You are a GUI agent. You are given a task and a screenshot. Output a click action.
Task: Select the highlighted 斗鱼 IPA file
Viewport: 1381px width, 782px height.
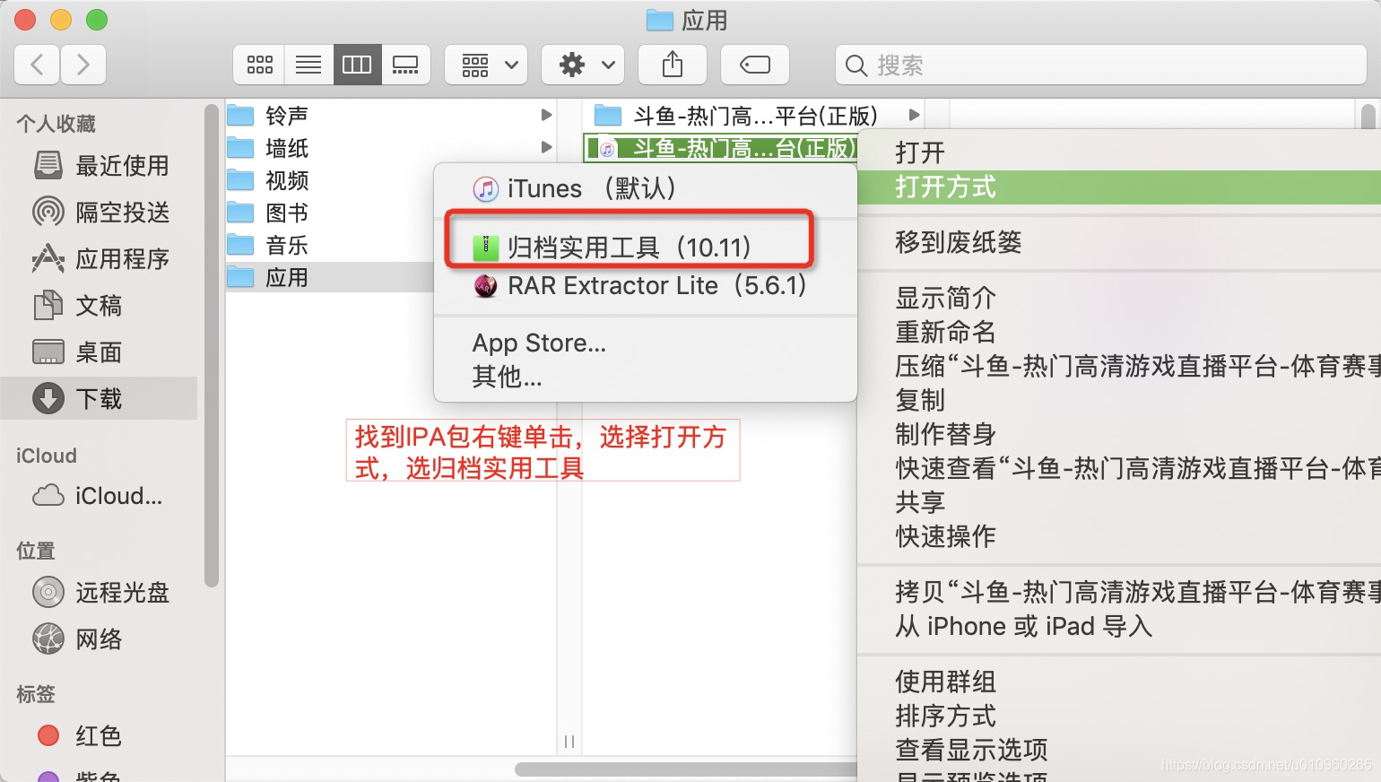pyautogui.click(x=722, y=148)
